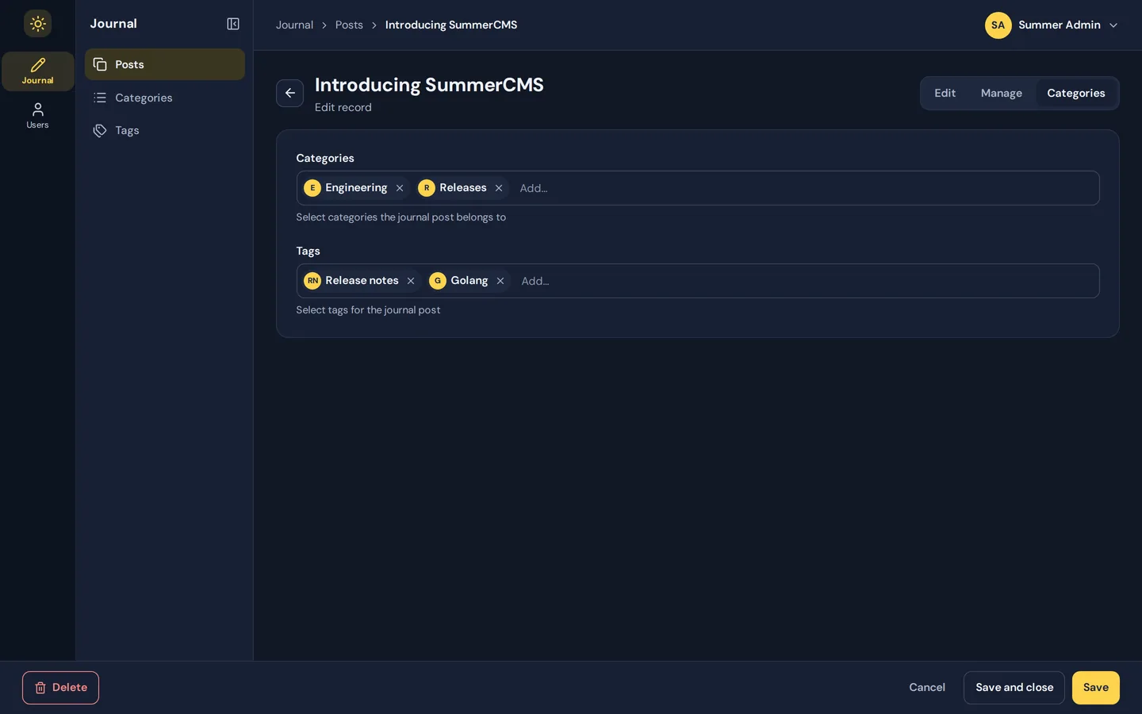Open Tags in the Journal side menu

coord(165,130)
